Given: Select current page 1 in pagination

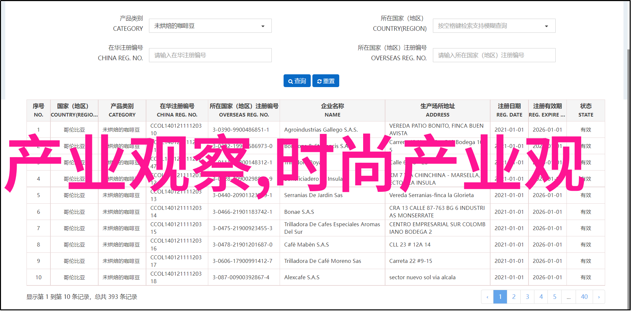Looking at the screenshot, I should coord(500,297).
